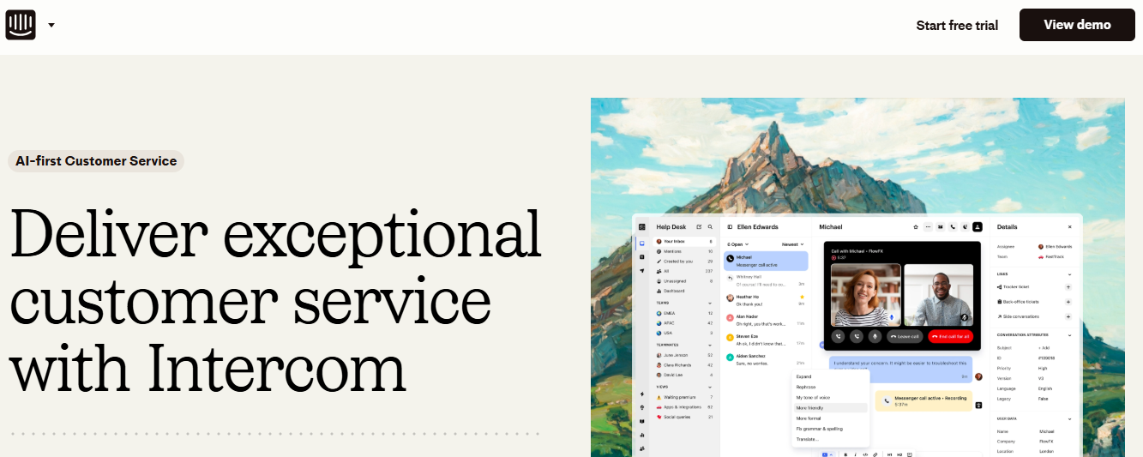Click the lightbulb icon in left rail

point(642,407)
